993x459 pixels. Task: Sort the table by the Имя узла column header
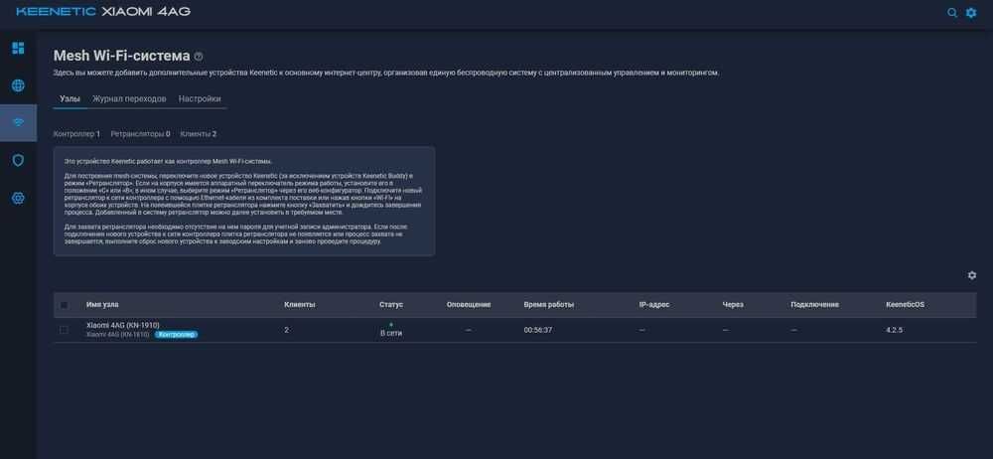102,304
